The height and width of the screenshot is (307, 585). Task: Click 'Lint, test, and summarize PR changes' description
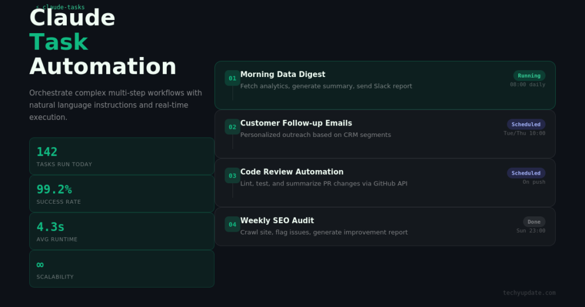click(x=324, y=184)
